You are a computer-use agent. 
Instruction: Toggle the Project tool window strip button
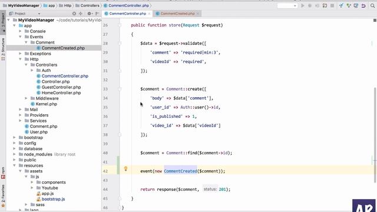pos(3,22)
